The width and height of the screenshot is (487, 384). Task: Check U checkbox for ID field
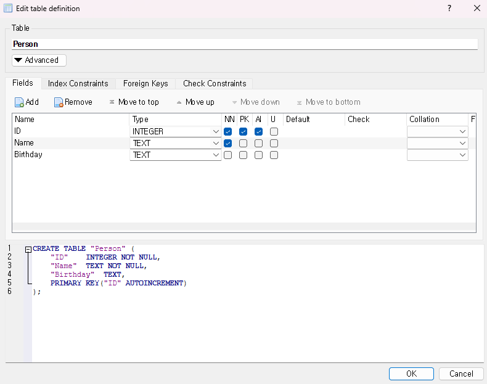tap(274, 132)
